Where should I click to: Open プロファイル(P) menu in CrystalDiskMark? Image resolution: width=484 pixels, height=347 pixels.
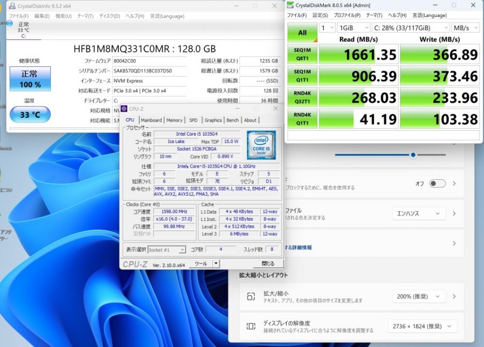click(x=347, y=15)
